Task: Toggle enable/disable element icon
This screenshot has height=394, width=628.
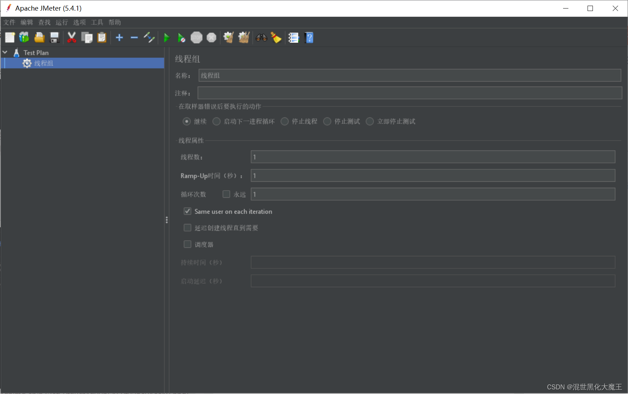Action: tap(149, 38)
